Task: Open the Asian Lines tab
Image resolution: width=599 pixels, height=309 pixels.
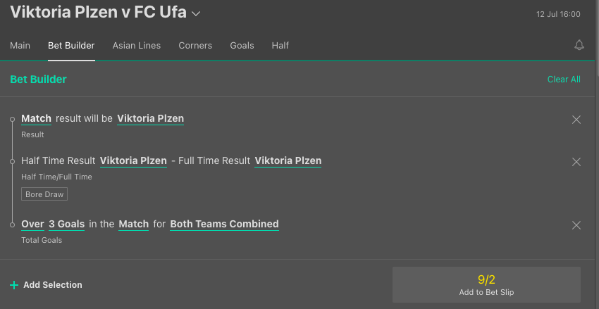Action: pos(137,45)
